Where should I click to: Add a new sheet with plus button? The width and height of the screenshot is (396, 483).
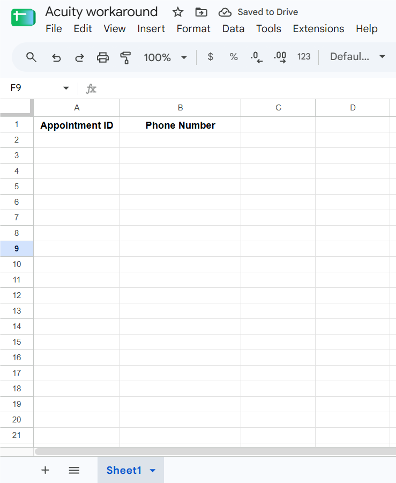[45, 470]
